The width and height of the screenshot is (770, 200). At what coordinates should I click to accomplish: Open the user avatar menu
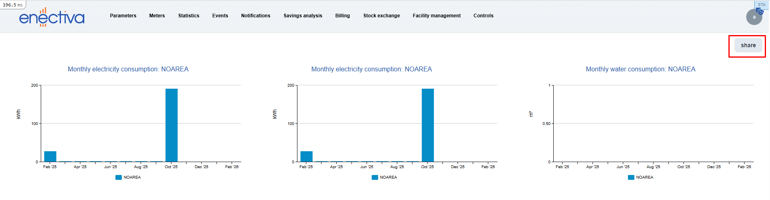pos(753,17)
